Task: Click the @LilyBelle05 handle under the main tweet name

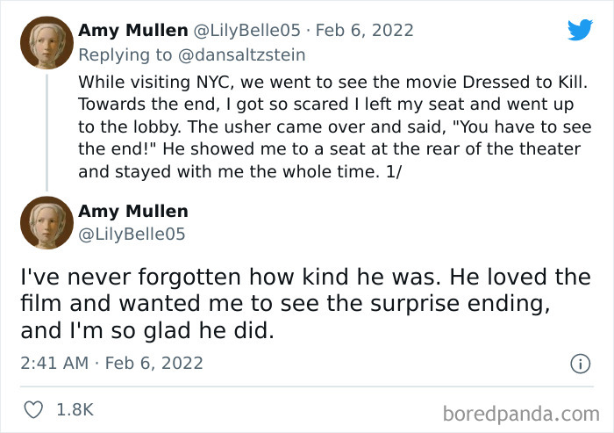Action: click(132, 234)
